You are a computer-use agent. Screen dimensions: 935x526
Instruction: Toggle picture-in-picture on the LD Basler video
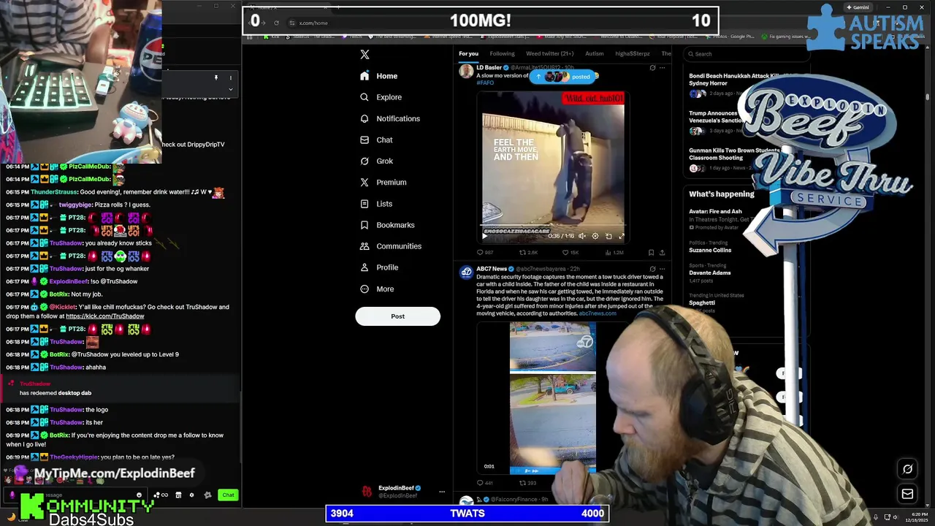coord(608,236)
